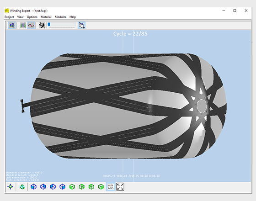
Task: Click the simulation progress slider handle
Action: tap(49, 25)
